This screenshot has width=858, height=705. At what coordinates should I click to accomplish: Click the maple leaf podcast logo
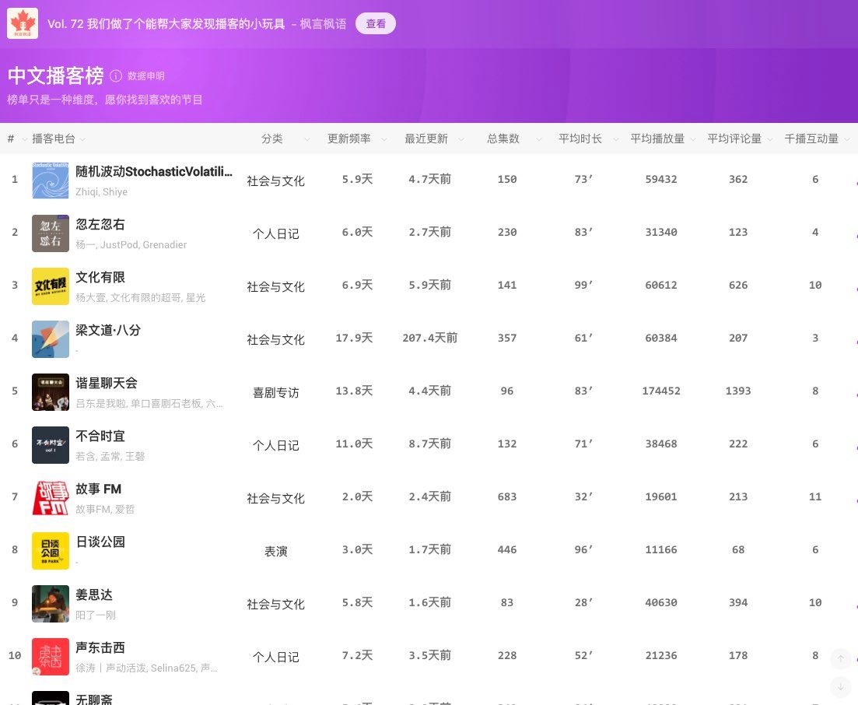coord(23,23)
